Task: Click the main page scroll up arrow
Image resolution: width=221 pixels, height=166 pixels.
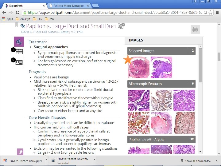Action: 219,24
